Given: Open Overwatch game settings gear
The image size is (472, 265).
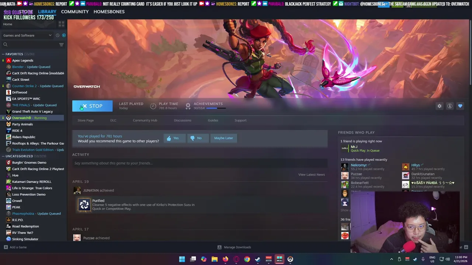Looking at the screenshot, I should [440, 106].
